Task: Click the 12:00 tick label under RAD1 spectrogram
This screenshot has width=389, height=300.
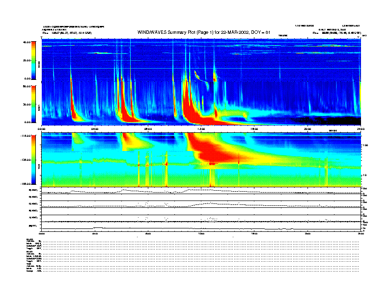Action: [201, 129]
